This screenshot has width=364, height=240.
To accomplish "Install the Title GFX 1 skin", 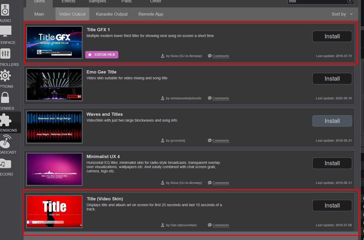I will [332, 36].
